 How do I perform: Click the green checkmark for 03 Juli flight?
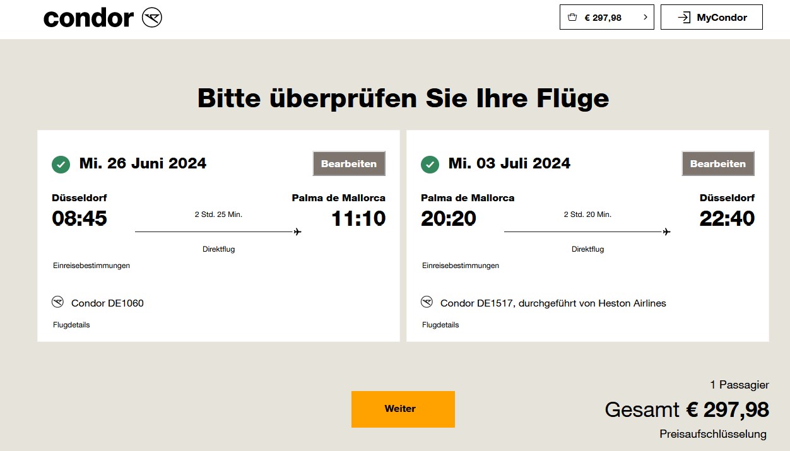coord(430,163)
